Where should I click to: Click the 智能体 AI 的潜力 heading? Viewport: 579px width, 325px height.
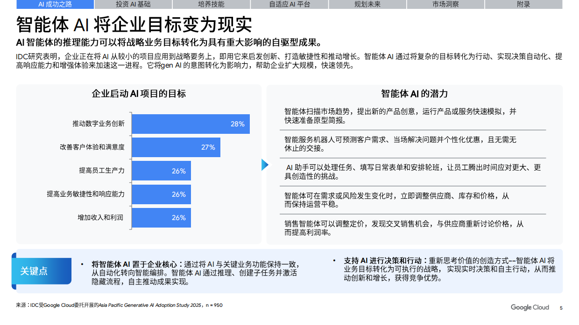point(414,93)
